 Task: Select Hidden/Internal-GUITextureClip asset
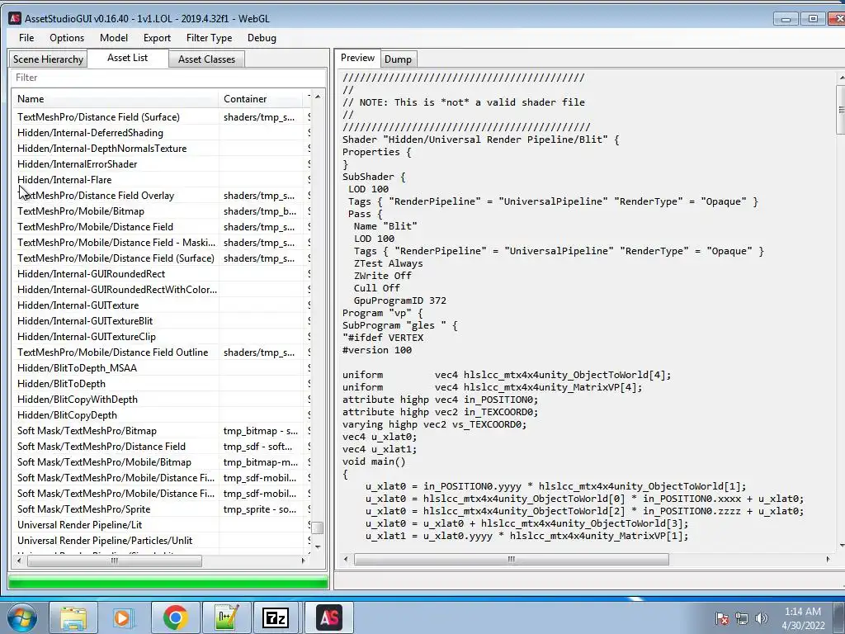[x=161, y=337]
